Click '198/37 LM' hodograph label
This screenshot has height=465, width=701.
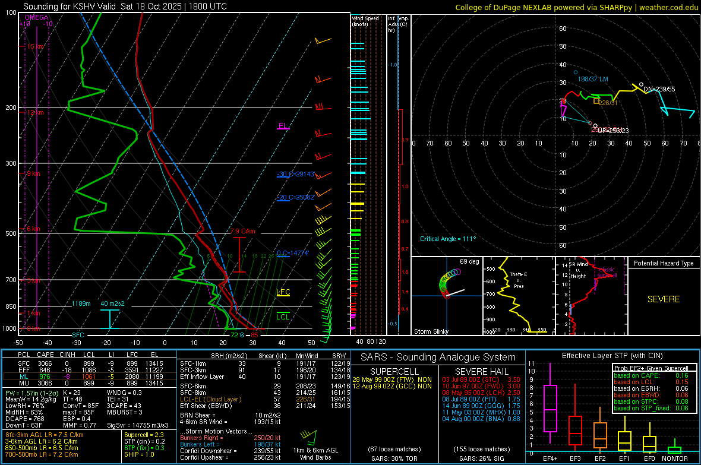[593, 79]
